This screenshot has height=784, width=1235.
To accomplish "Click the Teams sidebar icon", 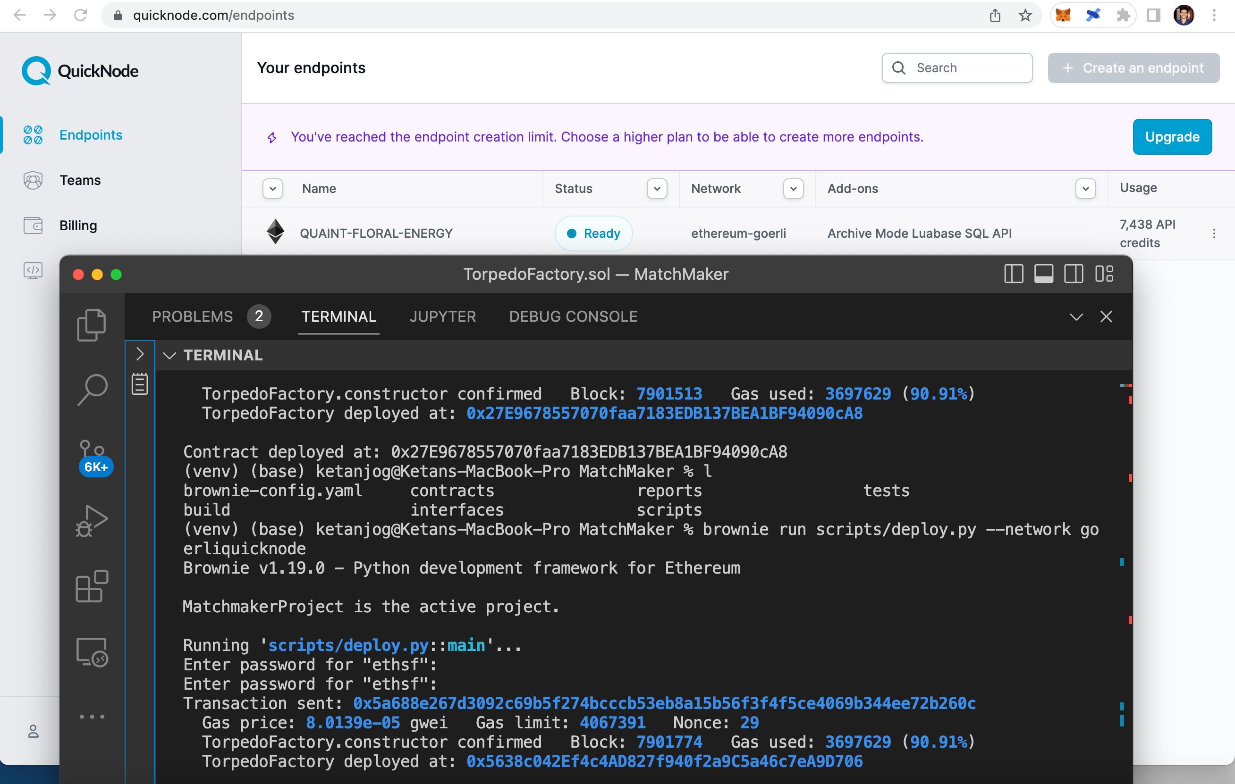I will click(32, 180).
